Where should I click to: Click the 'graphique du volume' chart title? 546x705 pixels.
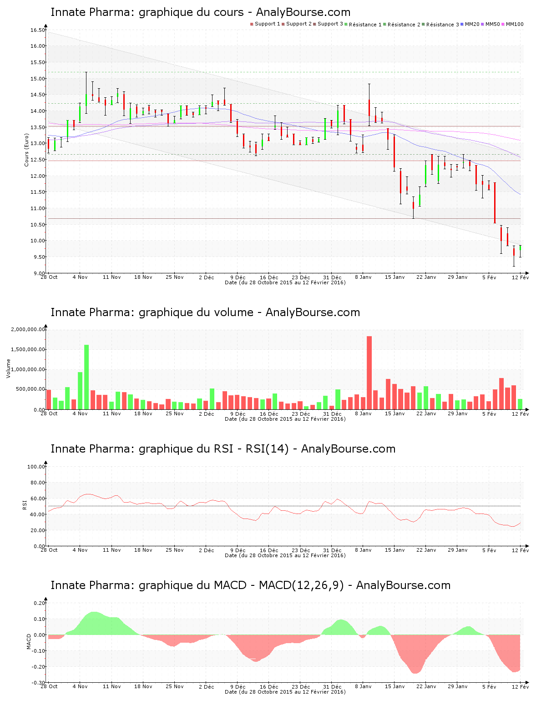[x=205, y=312]
